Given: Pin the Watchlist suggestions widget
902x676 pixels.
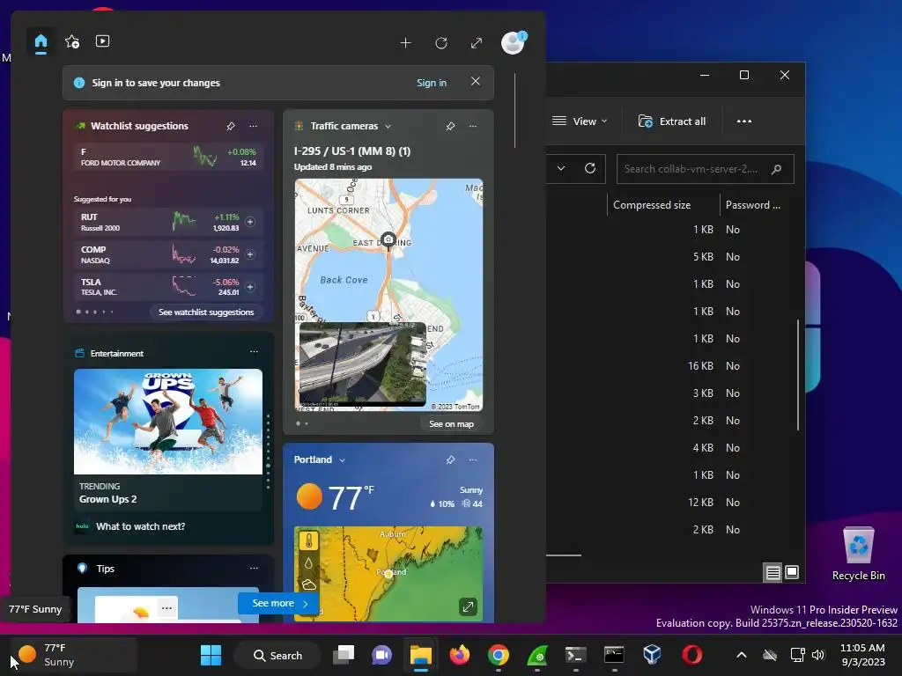Looking at the screenshot, I should click(x=231, y=126).
